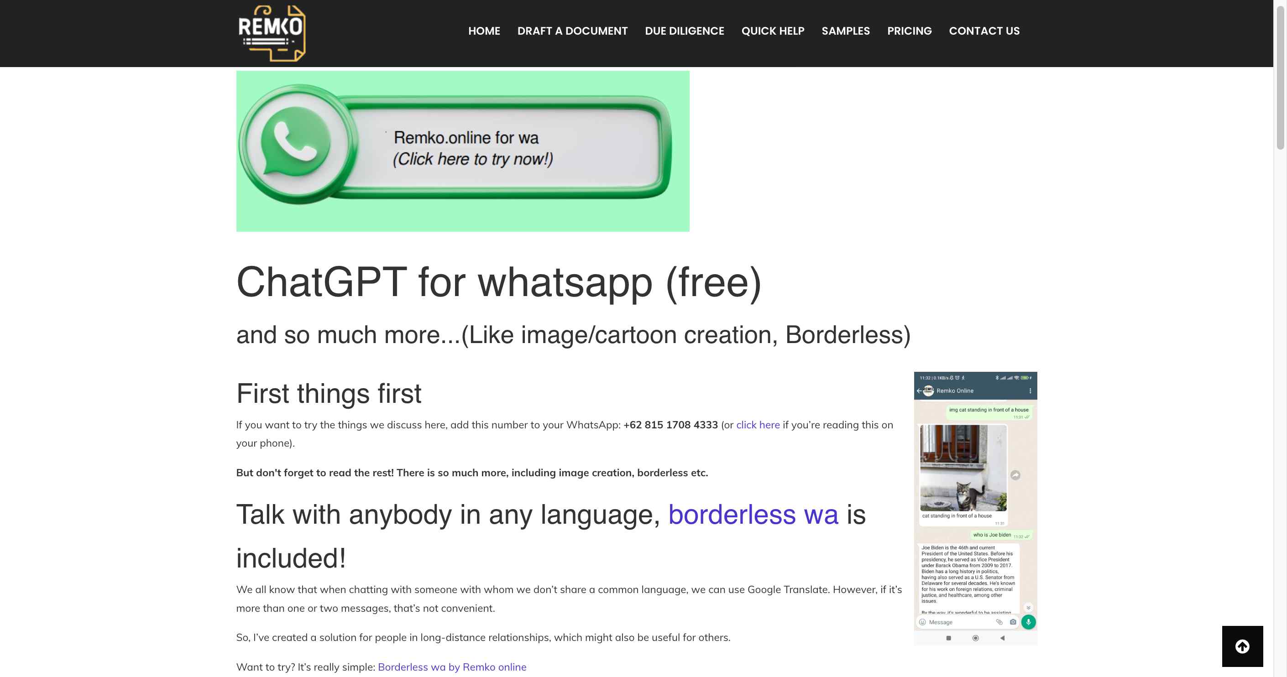This screenshot has width=1287, height=677.
Task: Click the paperclip attachment icon in the screenshot
Action: tap(999, 622)
